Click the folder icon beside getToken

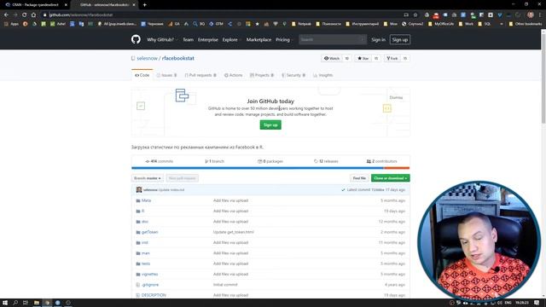(138, 232)
